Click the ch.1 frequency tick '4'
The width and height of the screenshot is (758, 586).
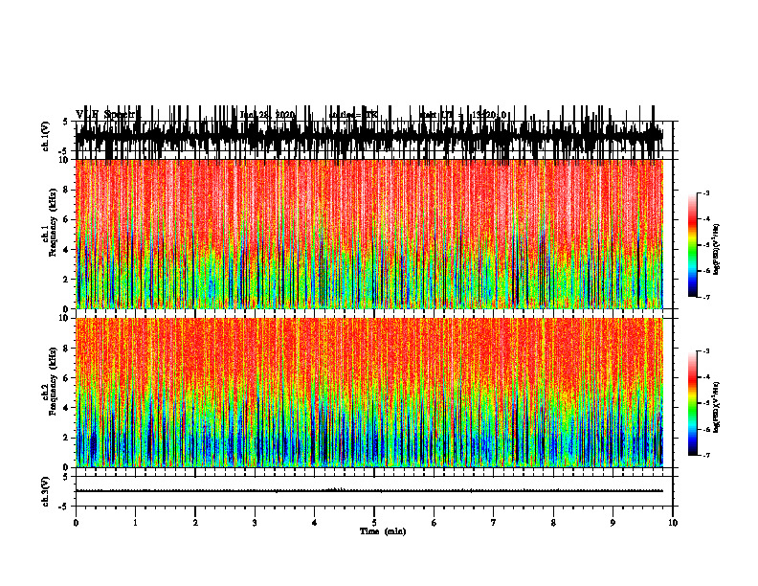(67, 250)
